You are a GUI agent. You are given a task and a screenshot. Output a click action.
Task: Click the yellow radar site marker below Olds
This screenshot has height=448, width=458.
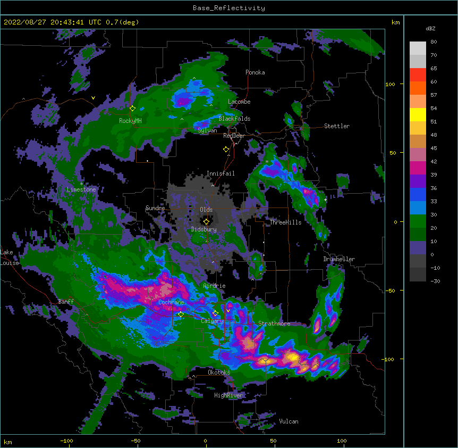pyautogui.click(x=206, y=222)
